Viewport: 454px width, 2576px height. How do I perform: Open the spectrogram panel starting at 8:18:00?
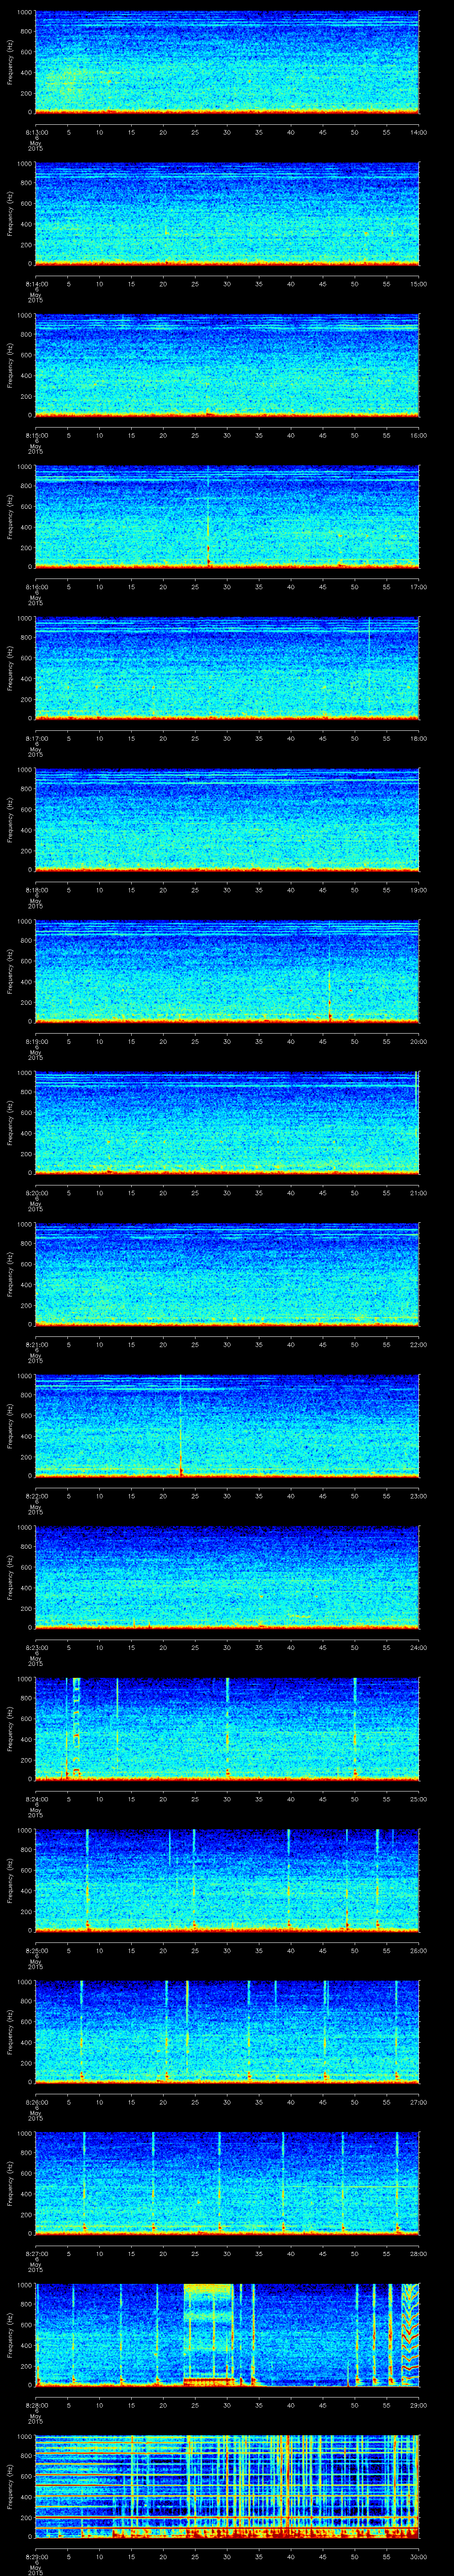coord(227,819)
